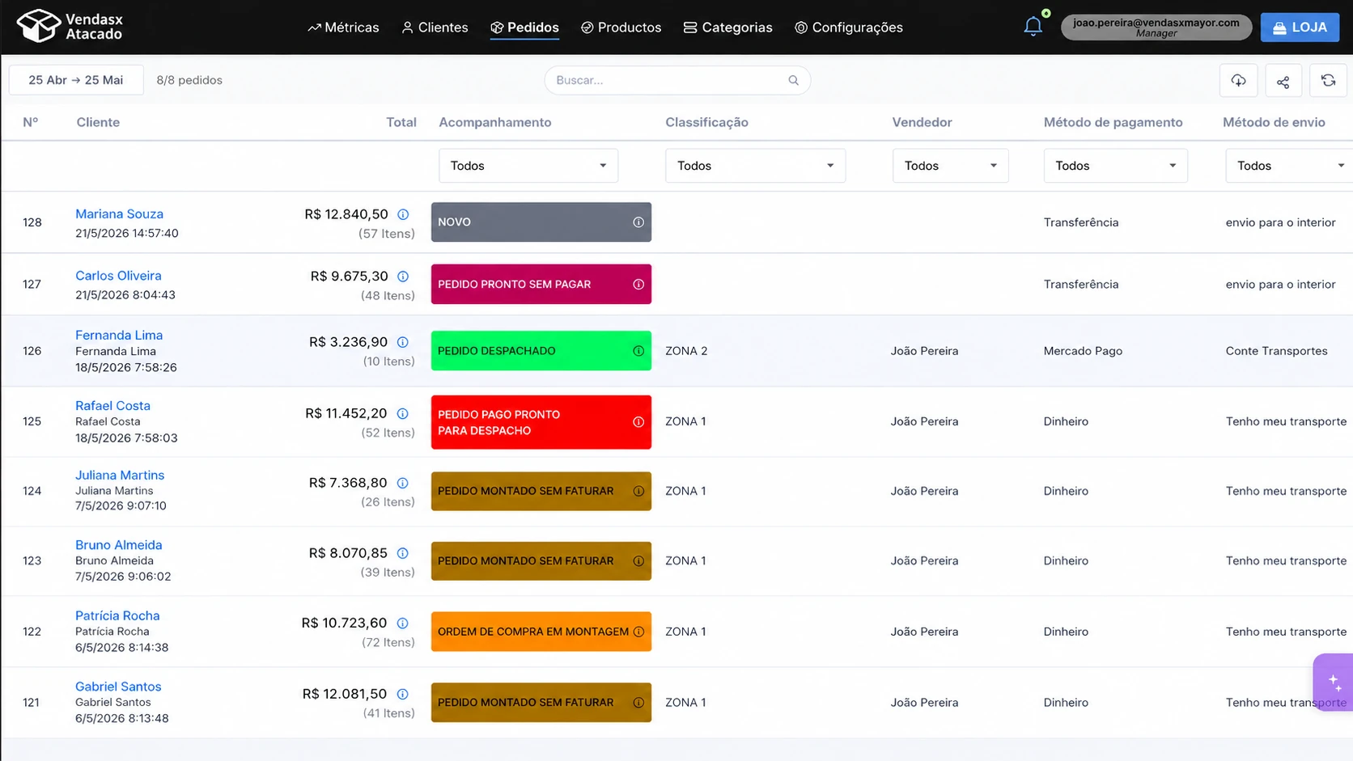Screen dimensions: 1353x761
Task: Click the cloud download export icon
Action: [x=1238, y=80]
